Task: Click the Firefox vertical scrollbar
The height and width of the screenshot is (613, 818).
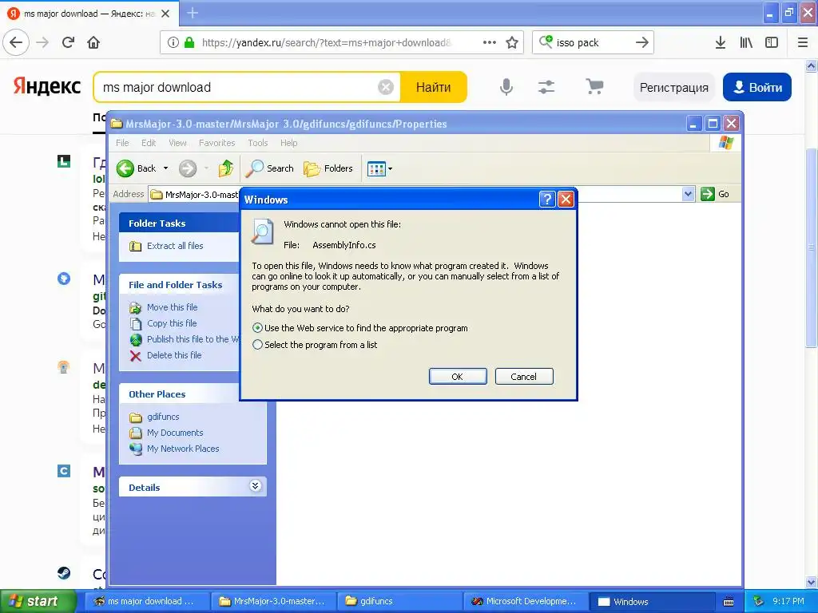Action: (812, 250)
